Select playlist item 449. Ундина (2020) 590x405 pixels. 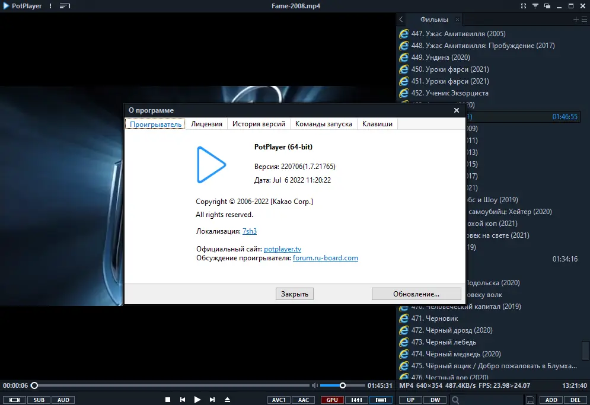(489, 57)
